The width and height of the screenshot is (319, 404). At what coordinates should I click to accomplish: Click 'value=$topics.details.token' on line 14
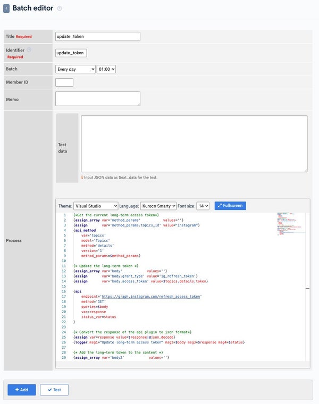point(179,281)
